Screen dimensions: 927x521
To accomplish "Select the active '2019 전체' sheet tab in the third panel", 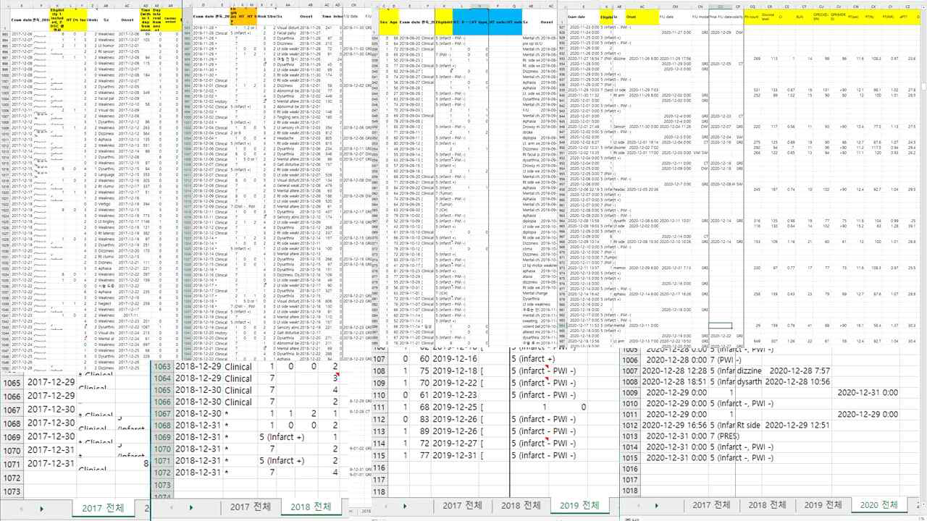I will [580, 504].
